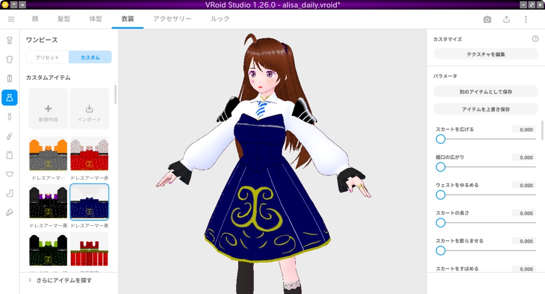Select the inner tank top category icon

(x=10, y=155)
